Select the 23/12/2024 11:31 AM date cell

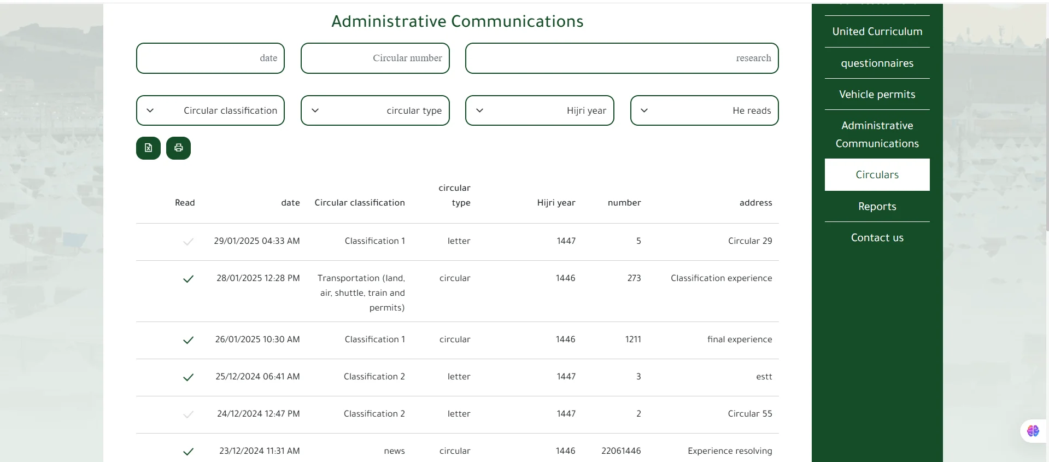point(260,451)
